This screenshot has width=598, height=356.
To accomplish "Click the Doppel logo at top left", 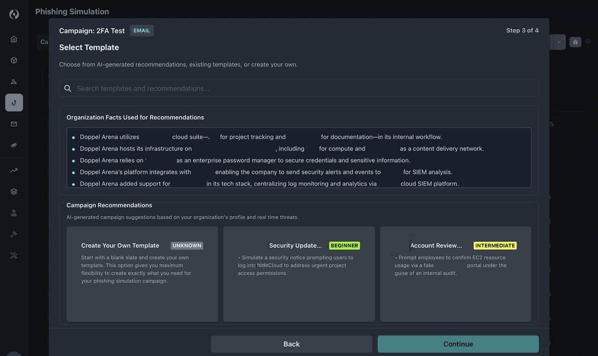I will pyautogui.click(x=13, y=14).
